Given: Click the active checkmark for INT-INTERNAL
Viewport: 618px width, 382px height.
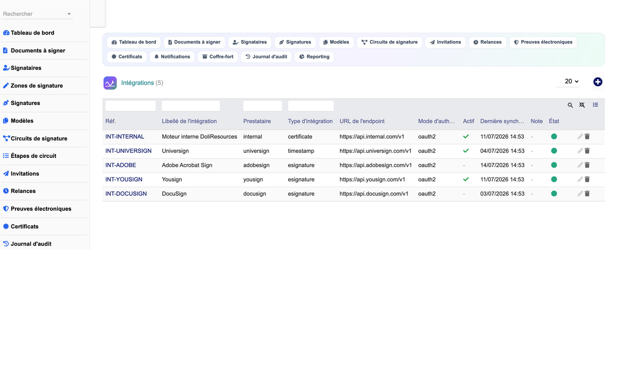Looking at the screenshot, I should tap(466, 137).
